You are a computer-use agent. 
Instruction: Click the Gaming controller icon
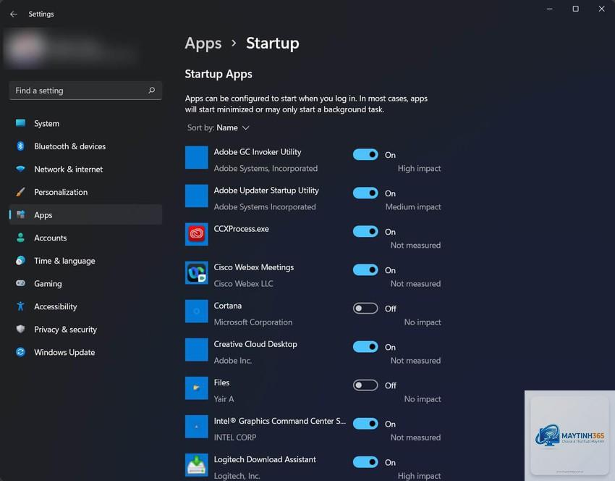20,283
